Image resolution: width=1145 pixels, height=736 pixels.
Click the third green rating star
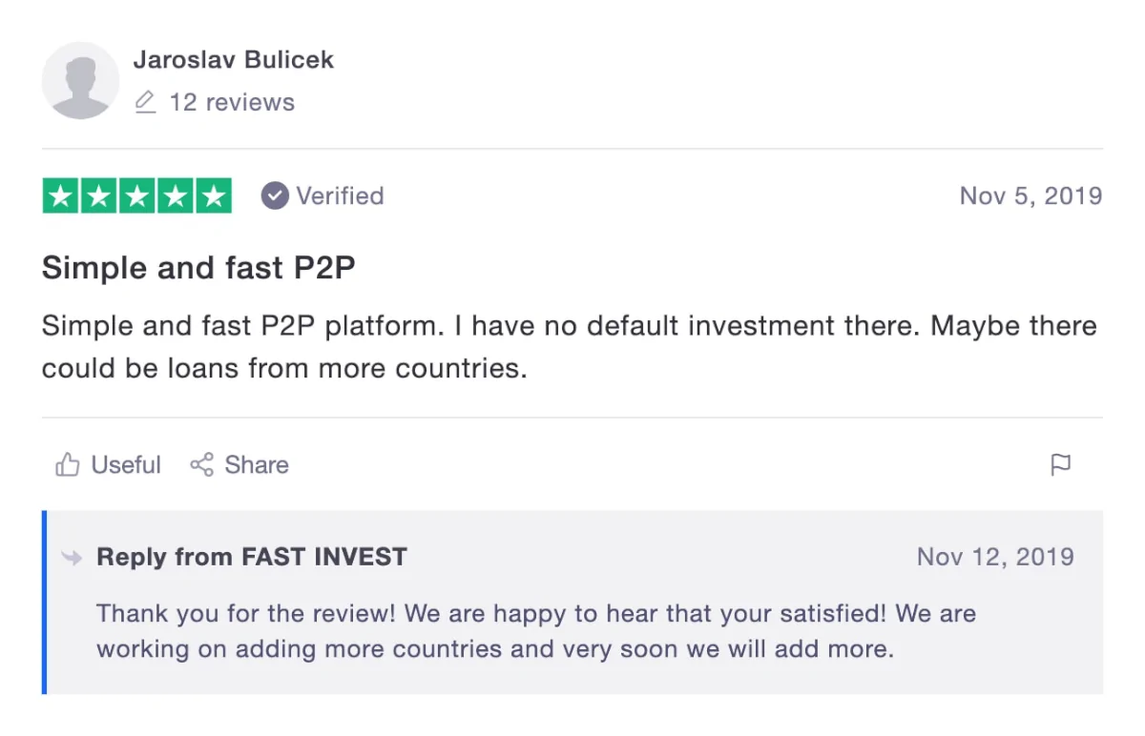137,195
